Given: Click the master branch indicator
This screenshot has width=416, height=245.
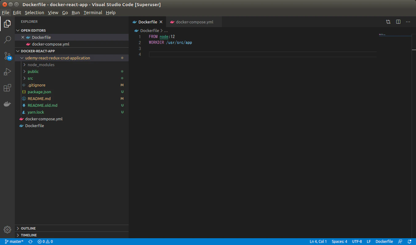Looking at the screenshot, I should click(14, 242).
